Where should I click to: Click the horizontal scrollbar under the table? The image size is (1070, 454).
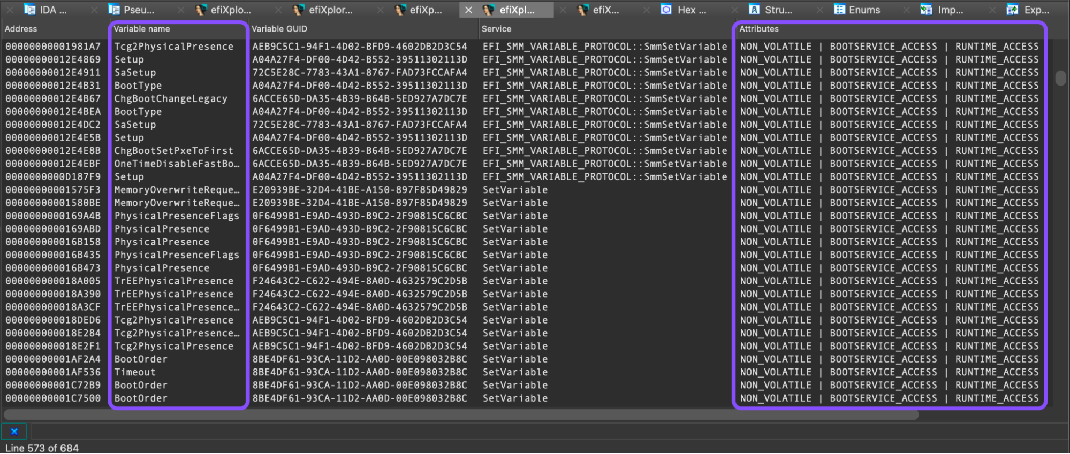pyautogui.click(x=461, y=414)
